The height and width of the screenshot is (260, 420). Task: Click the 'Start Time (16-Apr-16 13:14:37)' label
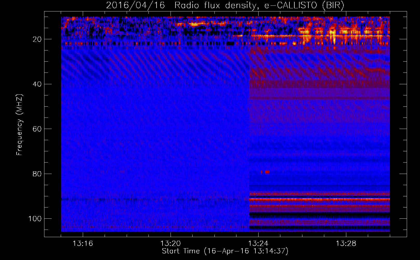[225, 251]
